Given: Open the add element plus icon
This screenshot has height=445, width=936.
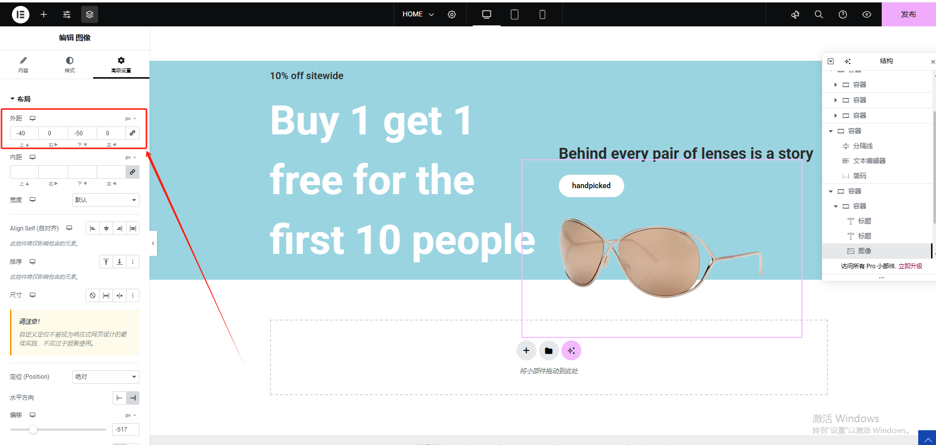Looking at the screenshot, I should coord(44,14).
